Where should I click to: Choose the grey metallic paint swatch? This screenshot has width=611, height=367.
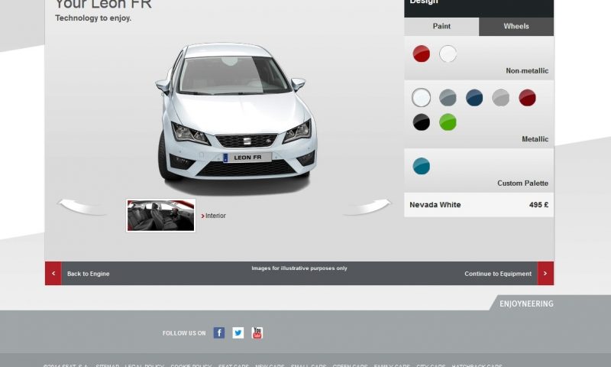click(448, 98)
